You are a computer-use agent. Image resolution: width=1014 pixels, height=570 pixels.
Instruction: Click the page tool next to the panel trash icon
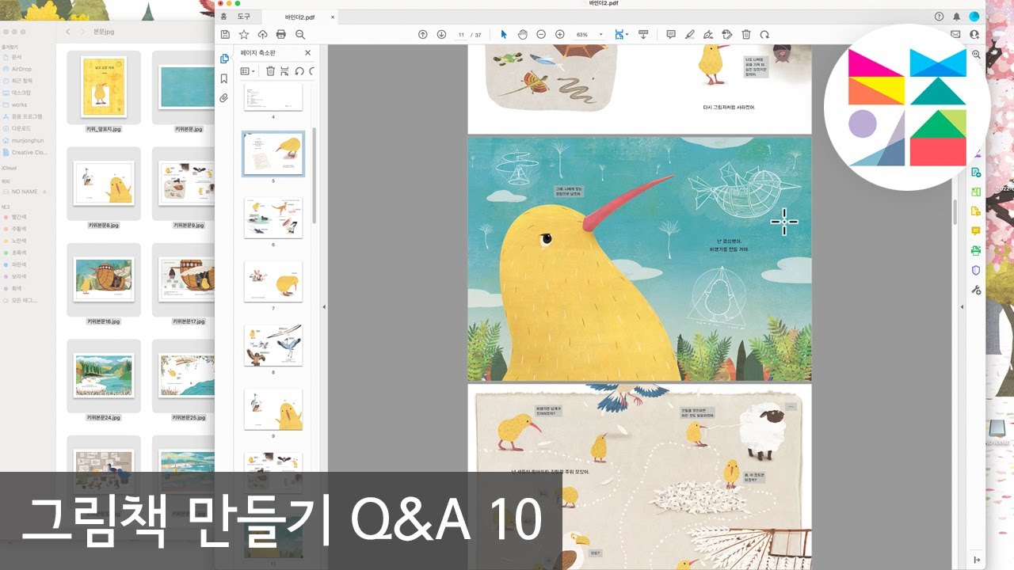284,71
